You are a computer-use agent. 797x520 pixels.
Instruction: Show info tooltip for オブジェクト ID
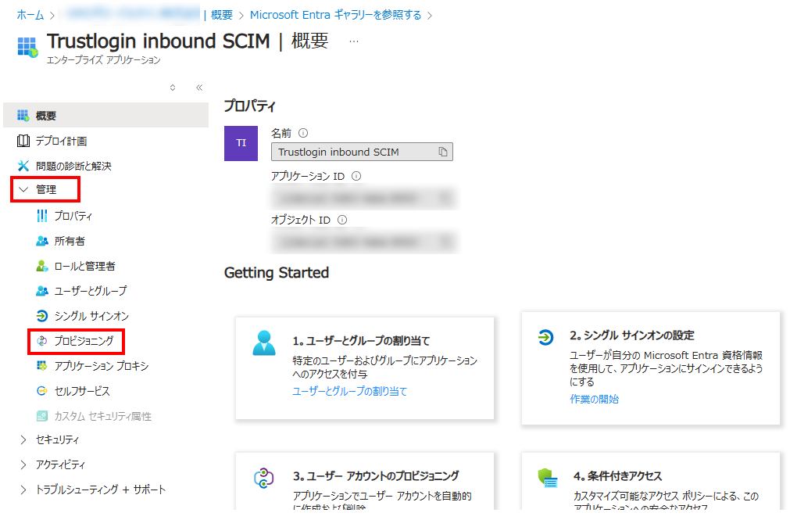click(342, 220)
